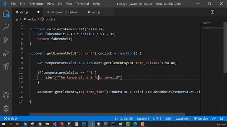Open the Accounts menu icon
This screenshot has height=127, width=227.
(x=6, y=95)
